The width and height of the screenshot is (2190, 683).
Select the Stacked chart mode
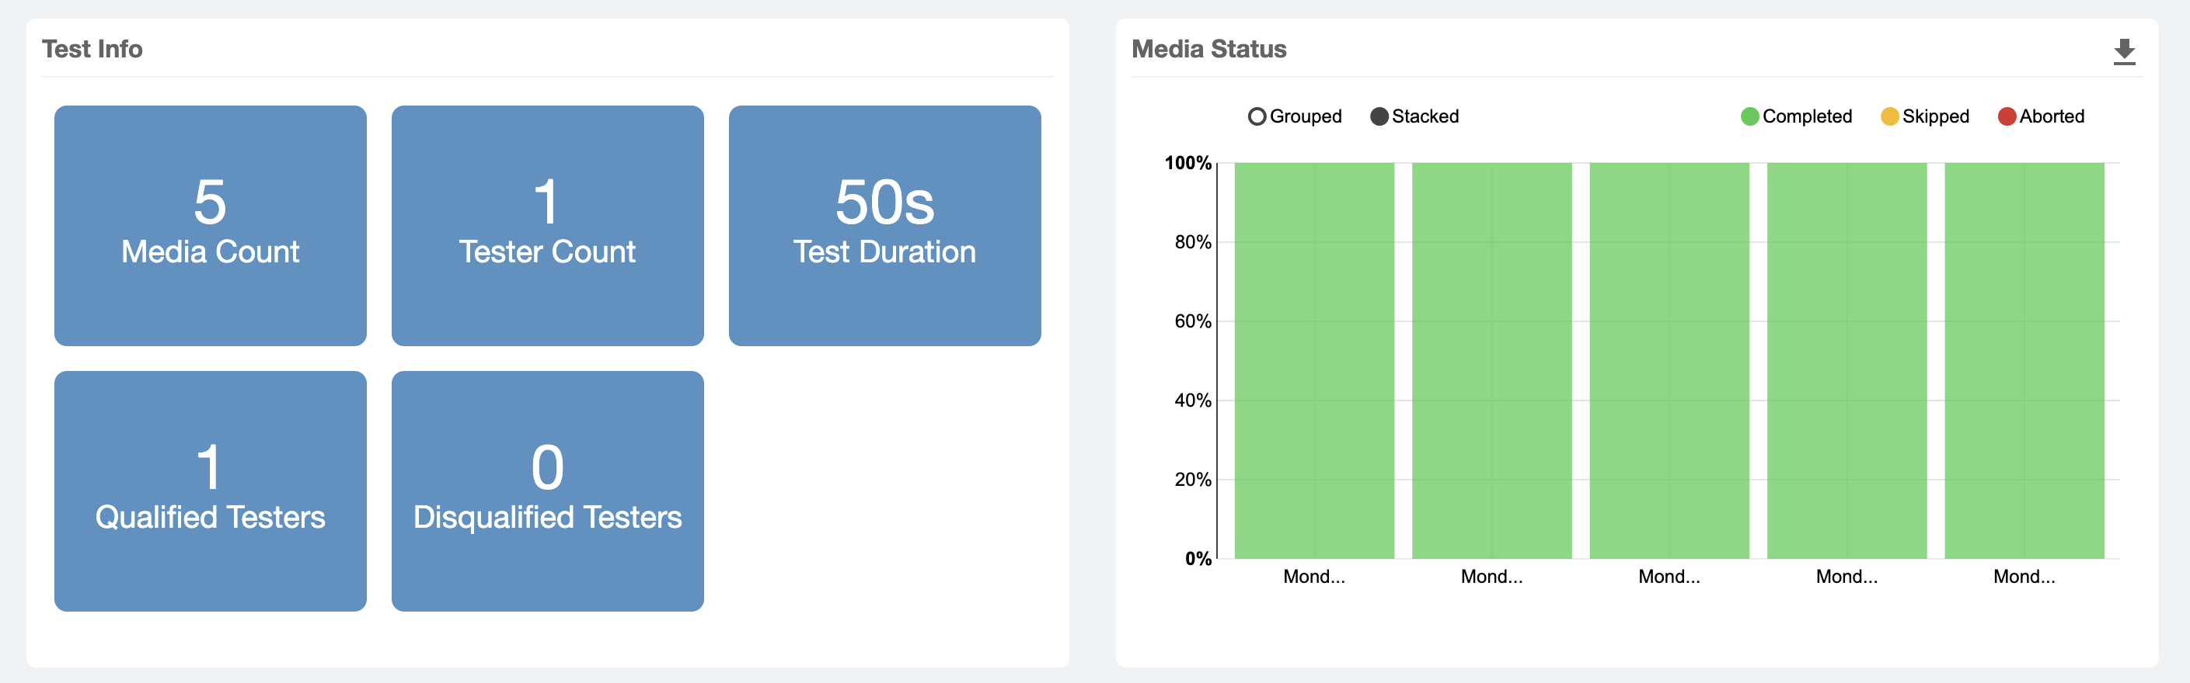[x=1414, y=116]
